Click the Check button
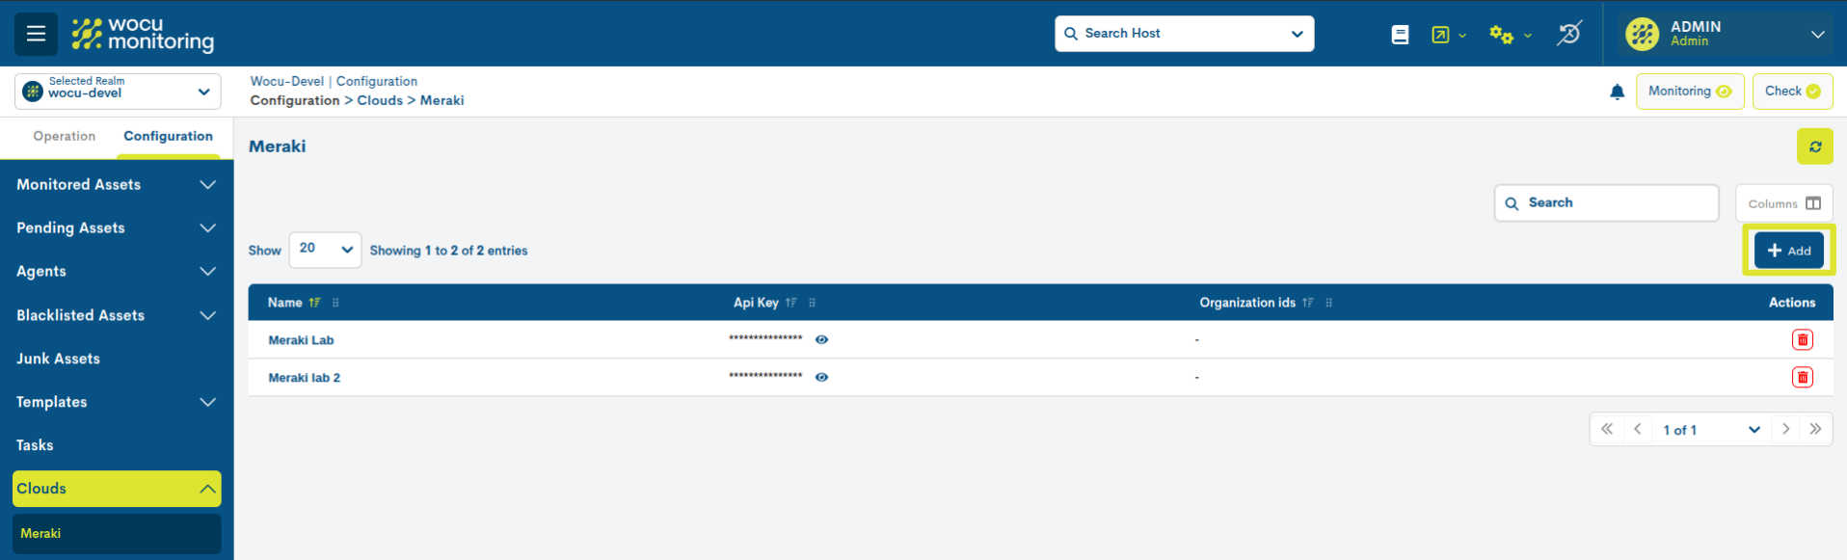This screenshot has width=1847, height=560. 1792,92
